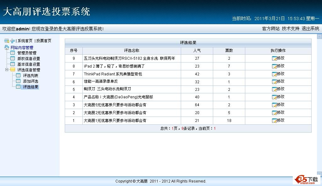This screenshot has height=186, width=322.
Task: Click edit icon in 大高朋1元优惠券 row
Action: click(274, 121)
